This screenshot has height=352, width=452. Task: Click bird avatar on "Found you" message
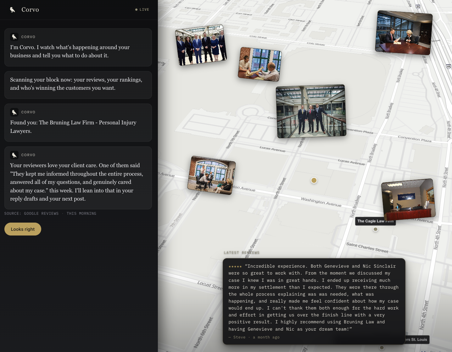pos(14,112)
